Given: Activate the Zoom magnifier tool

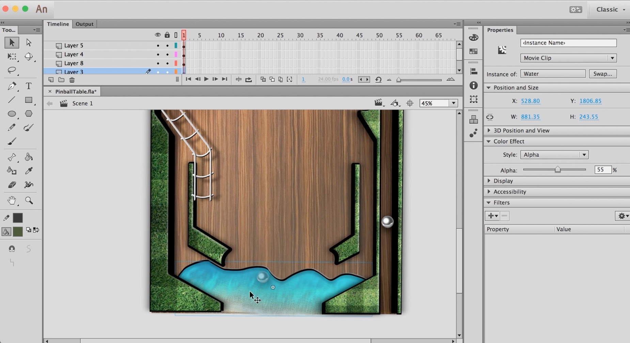Looking at the screenshot, I should [x=29, y=201].
